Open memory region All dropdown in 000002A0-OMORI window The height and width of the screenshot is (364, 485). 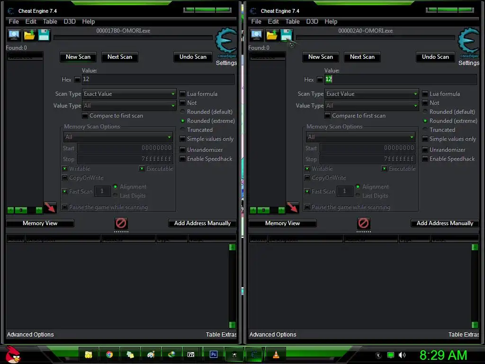360,137
